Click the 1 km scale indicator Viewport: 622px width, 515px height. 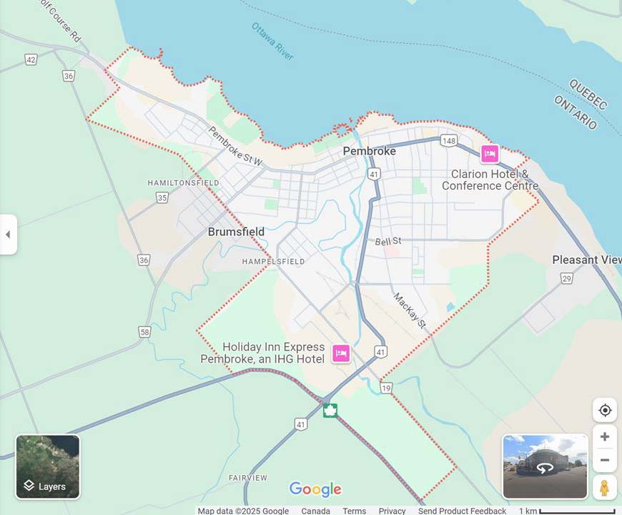(x=528, y=511)
